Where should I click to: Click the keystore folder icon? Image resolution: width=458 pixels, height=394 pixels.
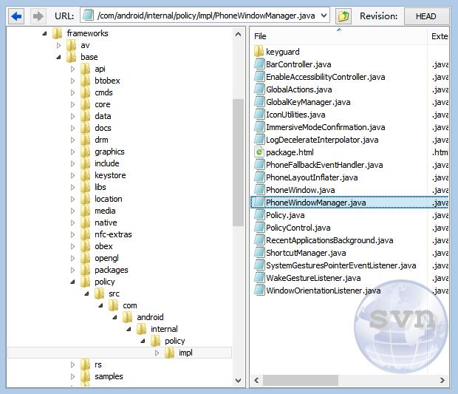pyautogui.click(x=85, y=175)
